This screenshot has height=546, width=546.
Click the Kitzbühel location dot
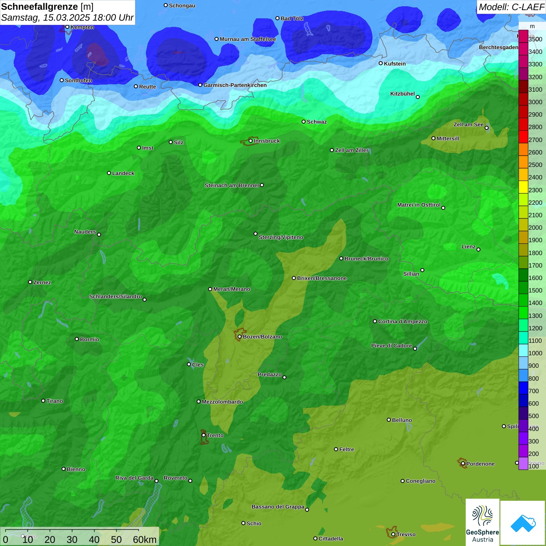(418, 97)
